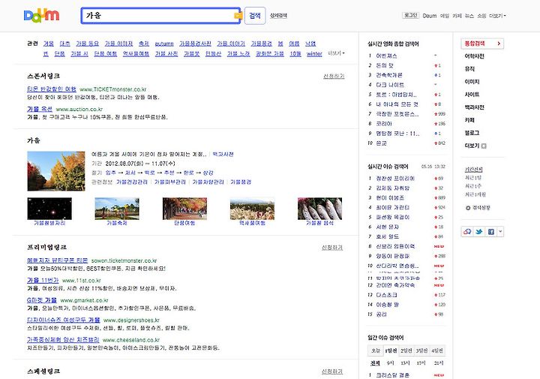The height and width of the screenshot is (379, 540).
Task: Click 신청하기 in 스페셜링크 section
Action: [332, 371]
